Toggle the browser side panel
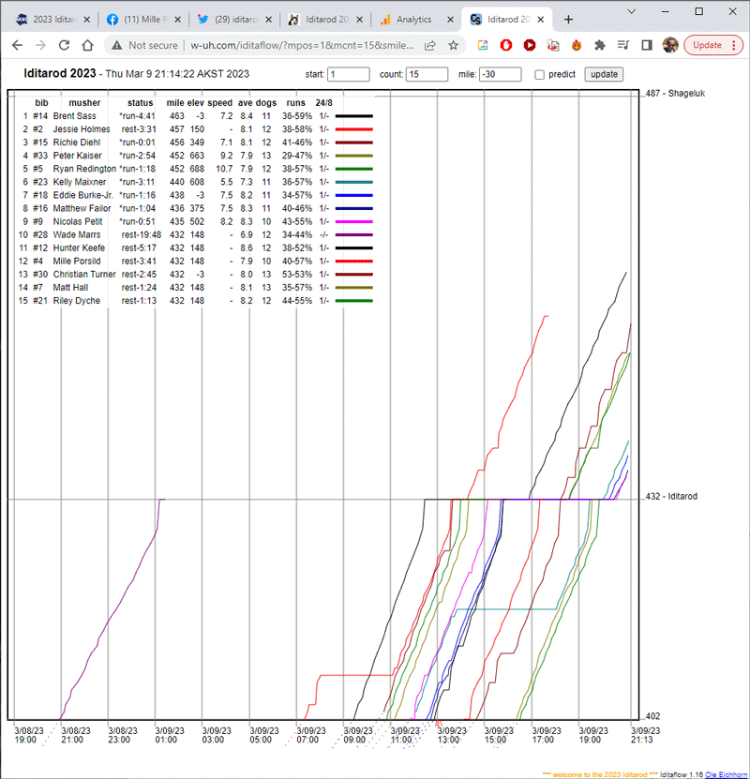750x779 pixels. [x=647, y=45]
